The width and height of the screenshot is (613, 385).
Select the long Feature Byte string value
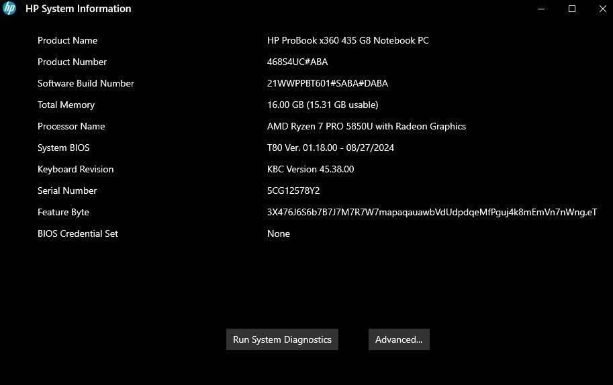(x=432, y=212)
